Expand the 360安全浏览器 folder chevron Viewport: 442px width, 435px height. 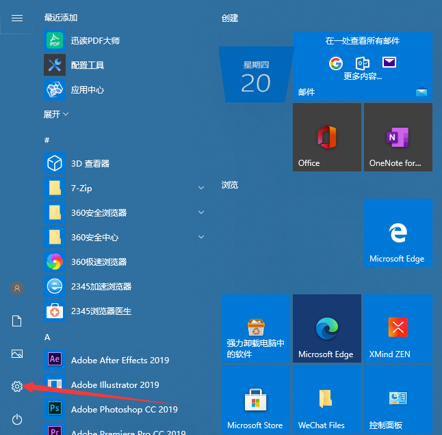[201, 212]
